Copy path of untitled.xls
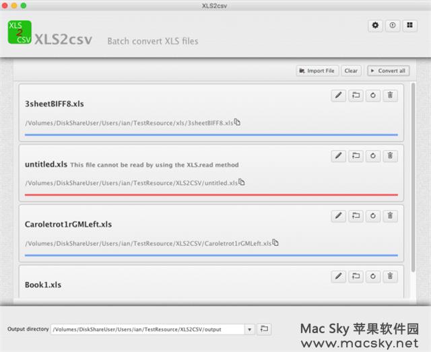 point(242,182)
